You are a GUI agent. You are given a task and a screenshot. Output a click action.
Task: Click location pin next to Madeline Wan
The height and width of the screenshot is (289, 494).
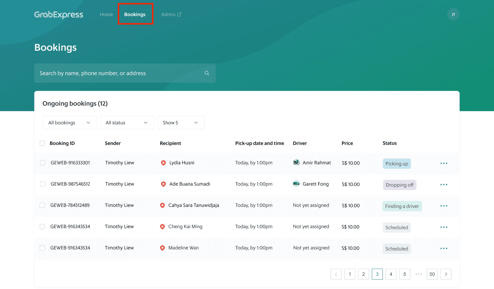tap(162, 248)
